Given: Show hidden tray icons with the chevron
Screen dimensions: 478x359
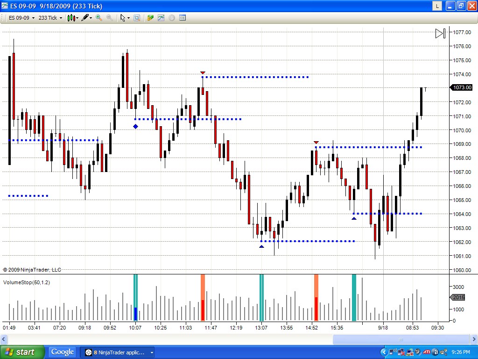Looking at the screenshot, I should click(384, 352).
